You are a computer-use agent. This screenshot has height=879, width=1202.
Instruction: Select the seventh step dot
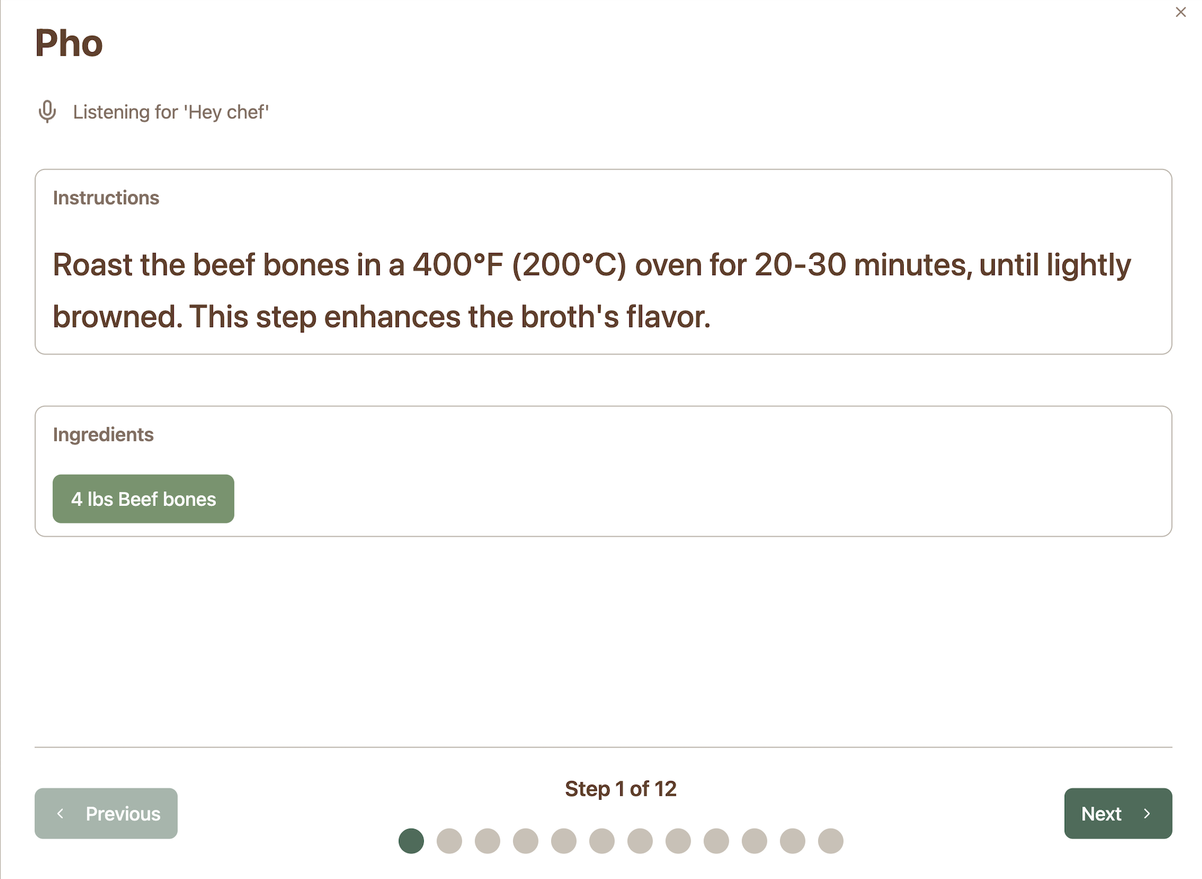click(x=640, y=841)
